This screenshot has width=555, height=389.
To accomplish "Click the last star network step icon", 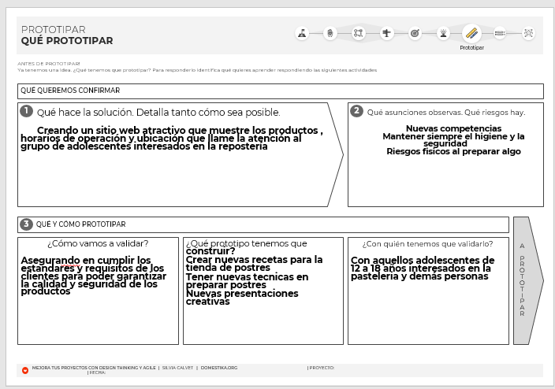I will (x=528, y=33).
